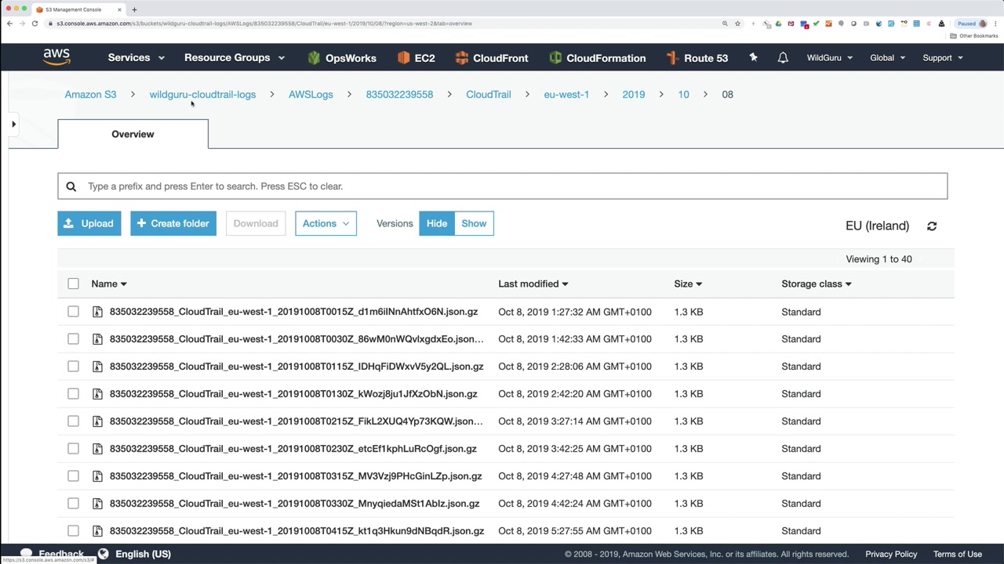This screenshot has width=1004, height=564.
Task: Open the Resource Groups dropdown
Action: tap(235, 58)
